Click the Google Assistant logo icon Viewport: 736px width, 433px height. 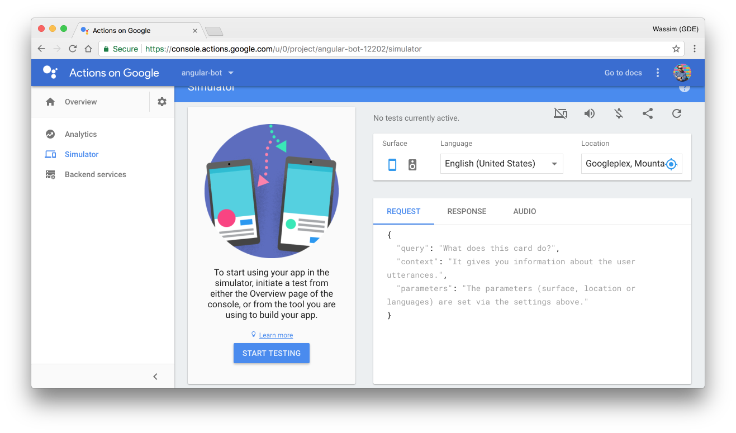click(x=50, y=73)
